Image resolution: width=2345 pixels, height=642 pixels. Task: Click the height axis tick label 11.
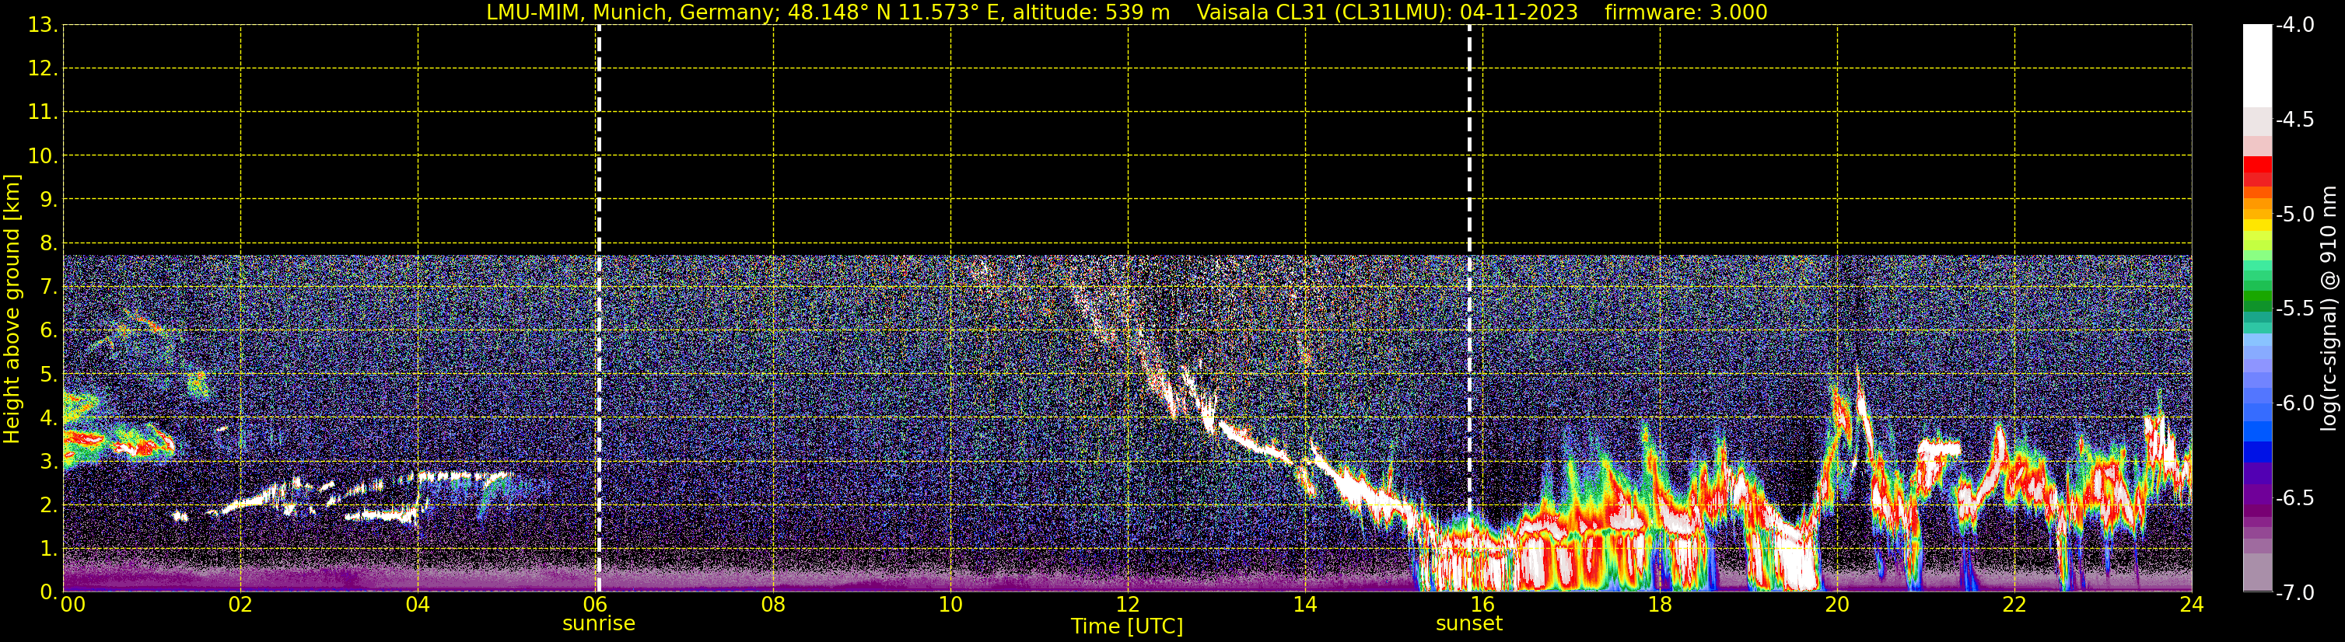coord(43,113)
